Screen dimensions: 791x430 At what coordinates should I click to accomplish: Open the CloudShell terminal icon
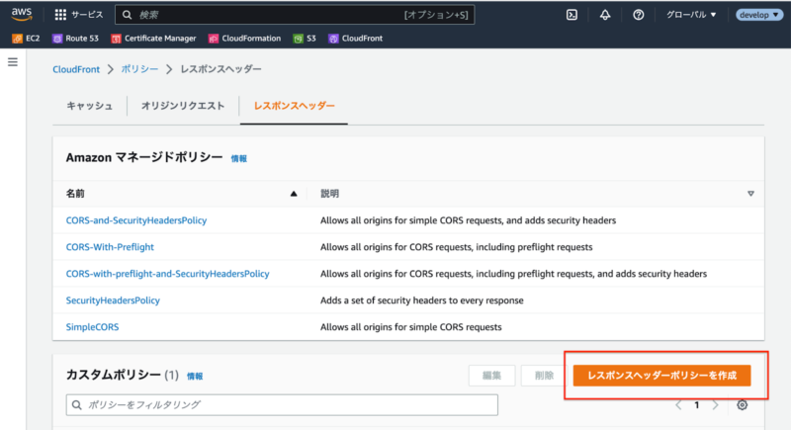pos(571,15)
